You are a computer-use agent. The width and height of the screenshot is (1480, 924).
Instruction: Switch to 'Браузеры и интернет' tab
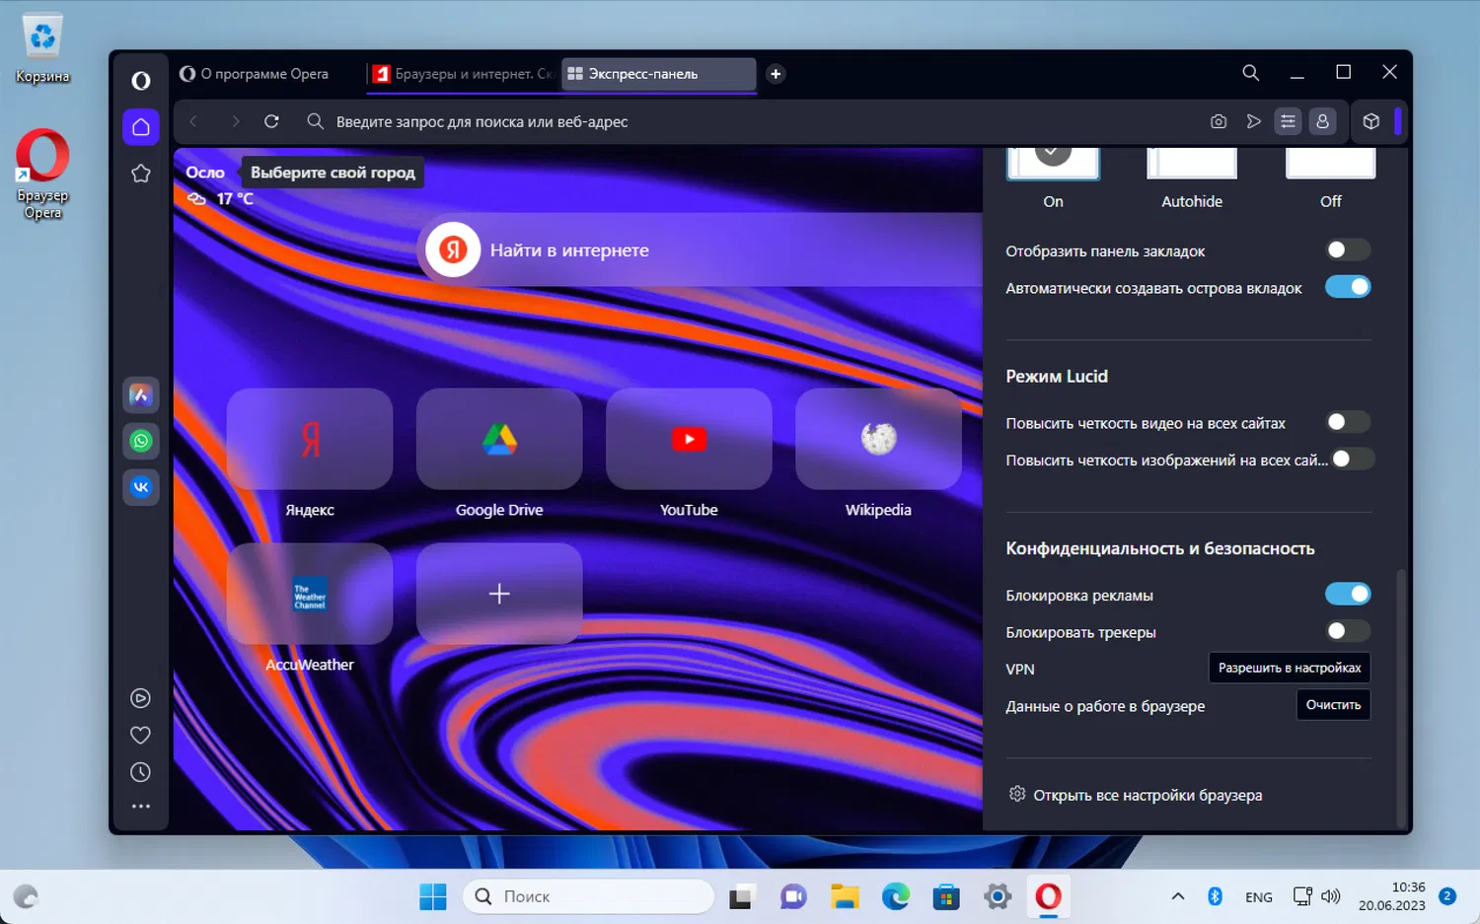pyautogui.click(x=464, y=74)
